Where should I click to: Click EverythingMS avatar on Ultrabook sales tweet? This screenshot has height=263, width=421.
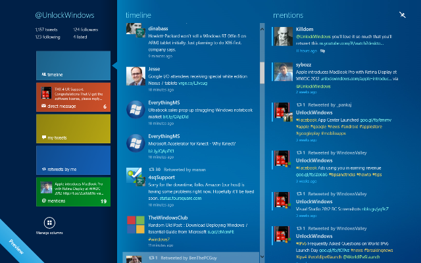136,110
